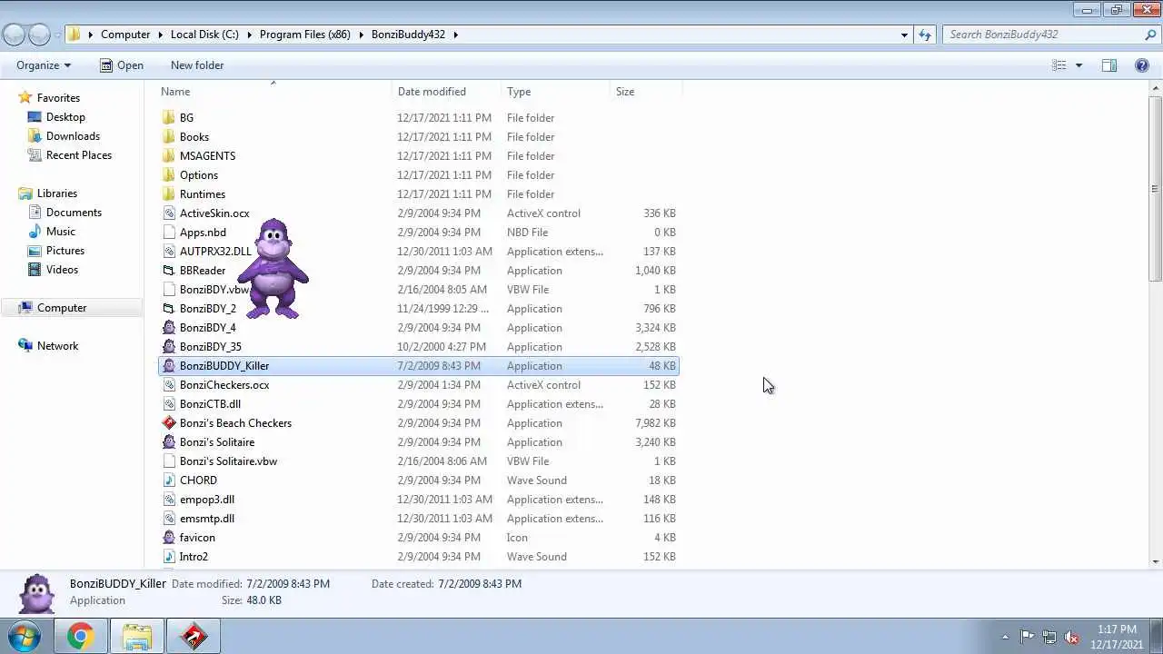Screen dimensions: 1163x654
Task: Click the New folder button
Action: pos(197,65)
